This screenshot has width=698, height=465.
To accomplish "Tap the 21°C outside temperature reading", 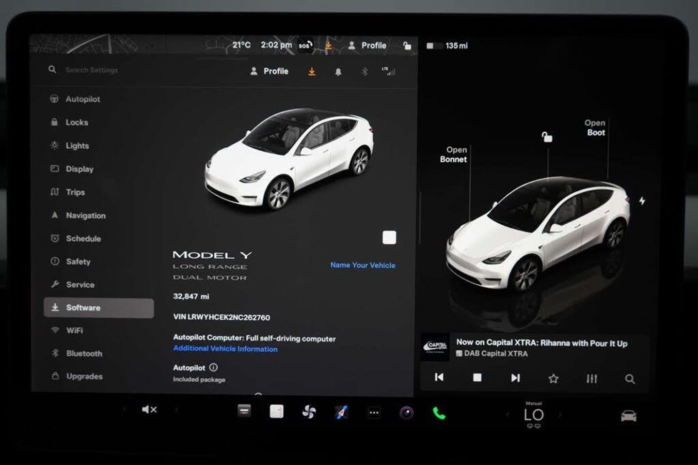I will pos(241,45).
